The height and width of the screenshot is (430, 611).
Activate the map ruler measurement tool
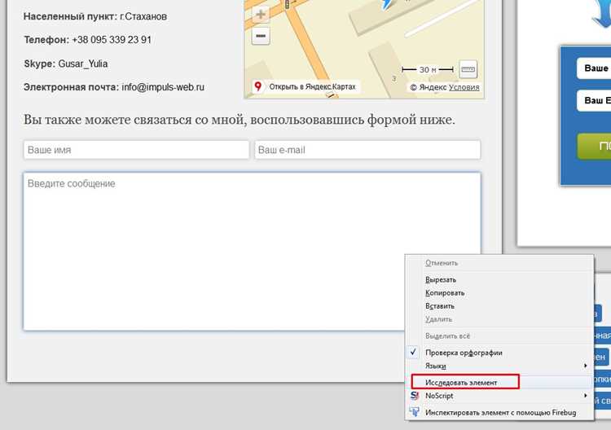coord(468,69)
